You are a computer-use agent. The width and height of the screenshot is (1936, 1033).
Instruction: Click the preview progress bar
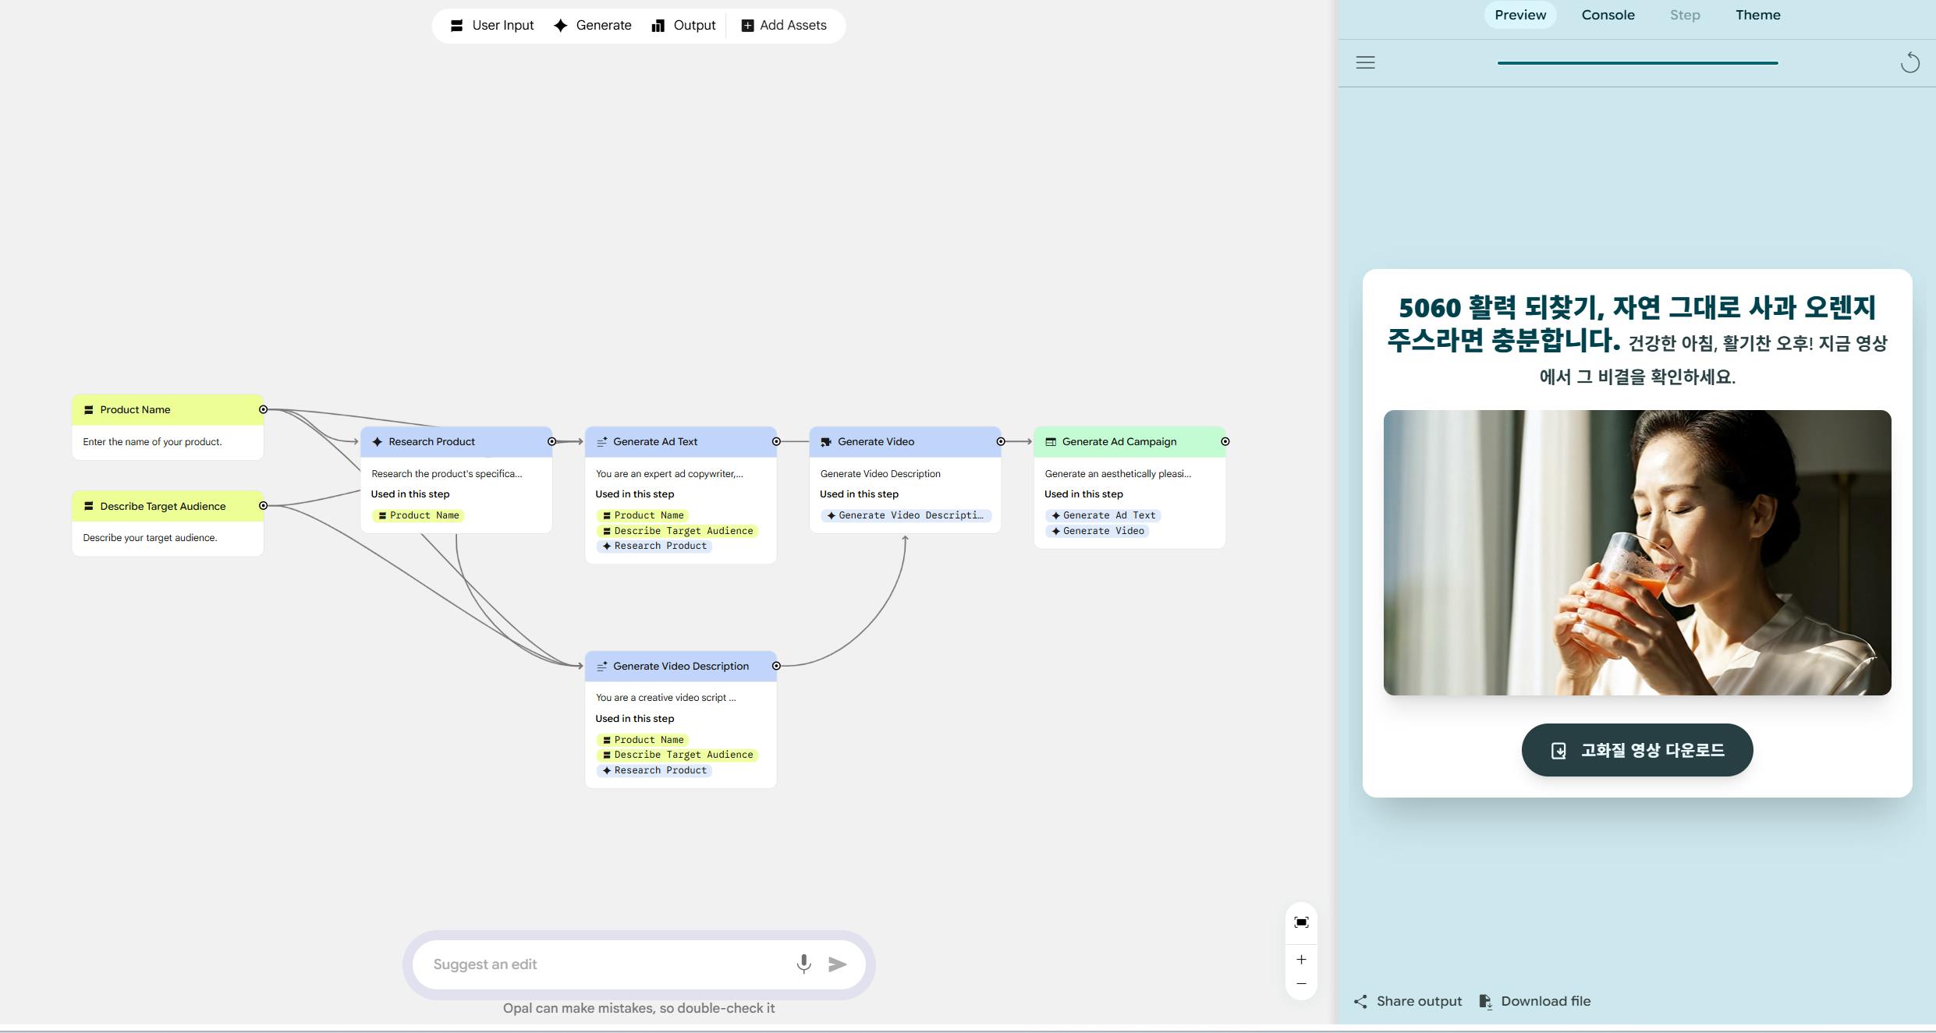click(x=1637, y=62)
